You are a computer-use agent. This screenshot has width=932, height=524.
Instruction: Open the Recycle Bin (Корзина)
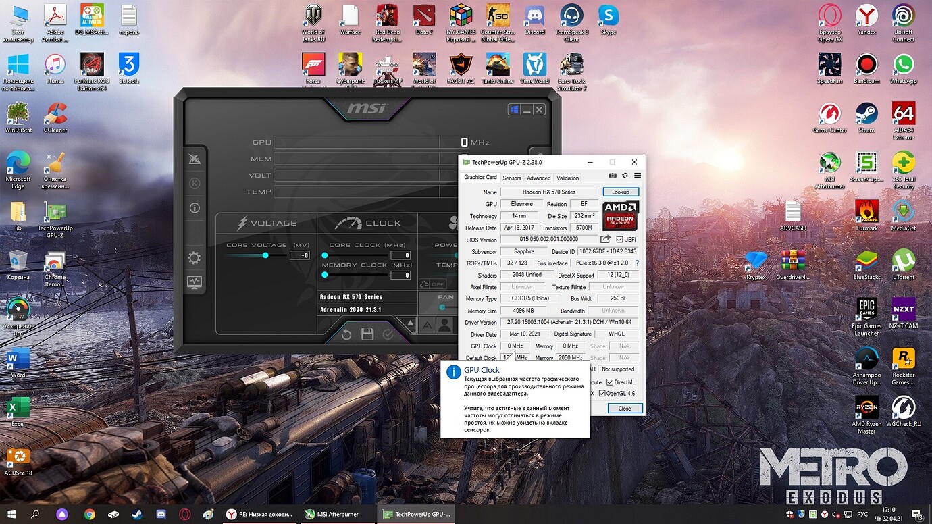pos(18,264)
